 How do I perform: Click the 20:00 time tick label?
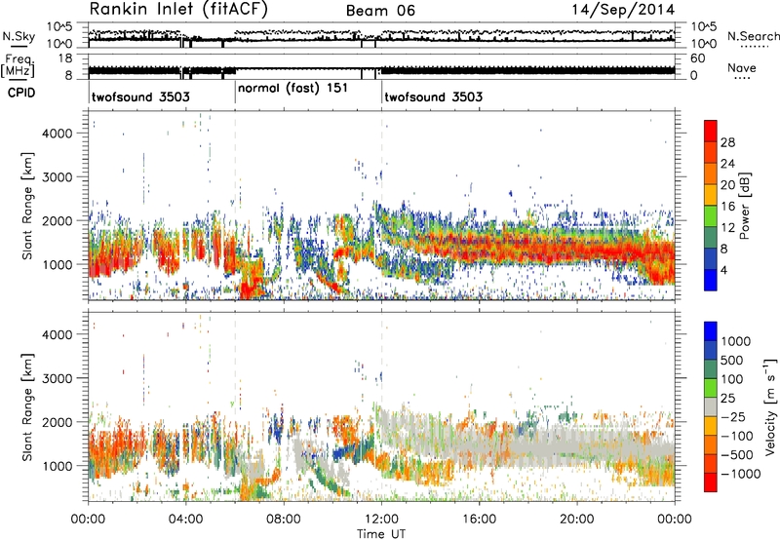[x=577, y=519]
